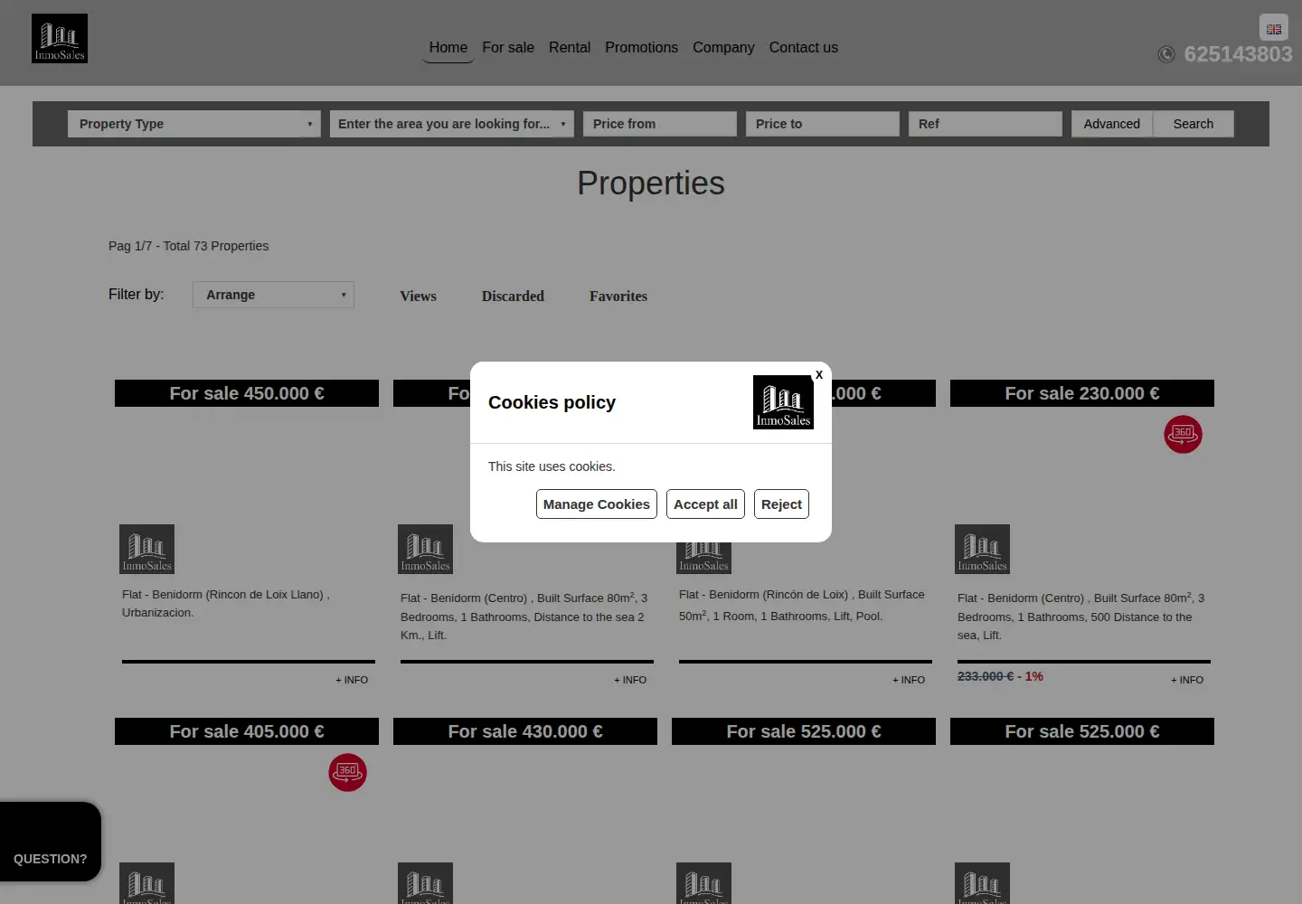Click agency logo on Rincon de Loix Llano flat
Image resolution: width=1302 pixels, height=904 pixels.
pos(146,549)
